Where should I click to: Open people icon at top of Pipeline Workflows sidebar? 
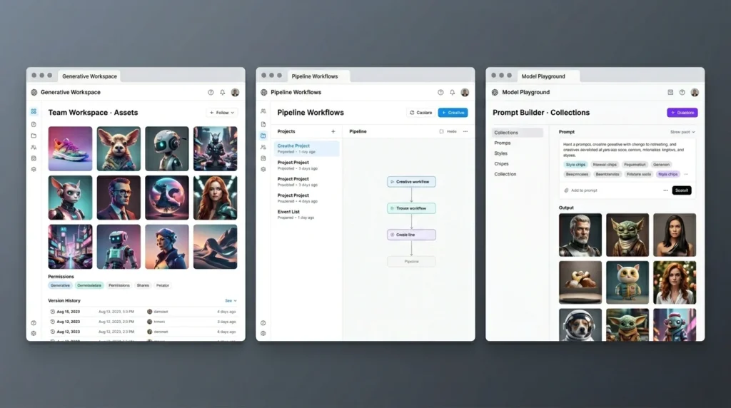(x=263, y=111)
